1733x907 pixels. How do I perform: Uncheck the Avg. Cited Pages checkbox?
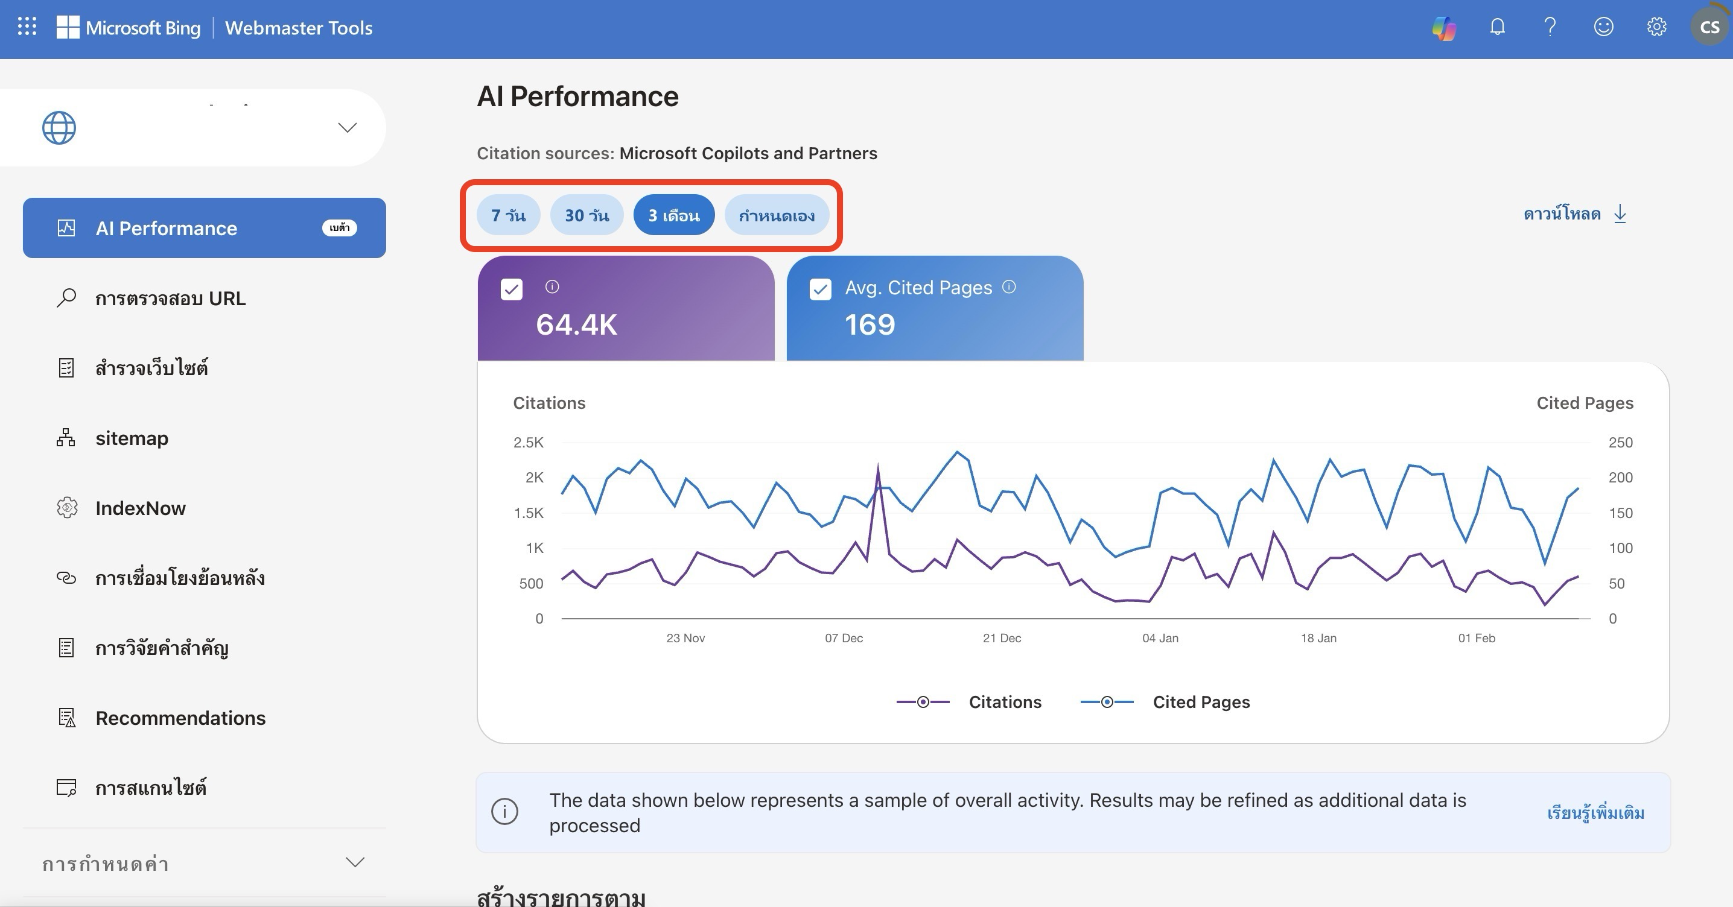[820, 290]
